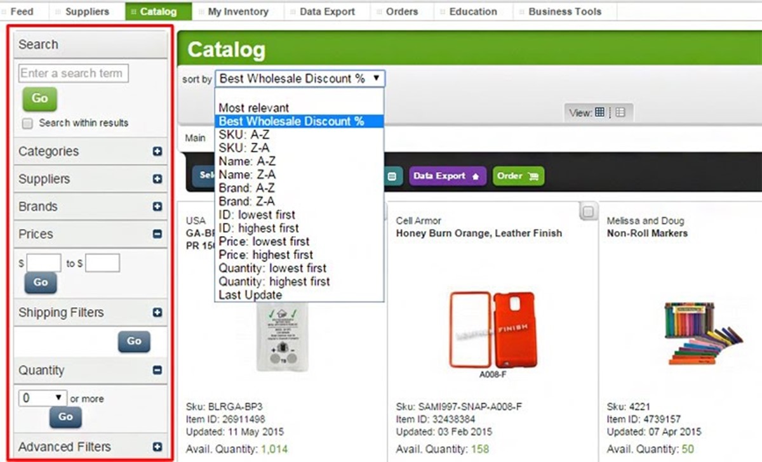Expand the Brands filter plus icon
This screenshot has height=462, width=762.
coord(157,207)
